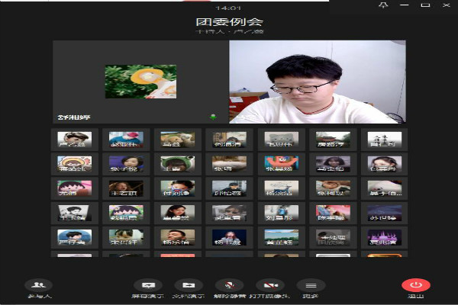Click the Chibi Maruko cartoon avatar tile
Viewport: 458px width, 305px height.
pos(75,188)
